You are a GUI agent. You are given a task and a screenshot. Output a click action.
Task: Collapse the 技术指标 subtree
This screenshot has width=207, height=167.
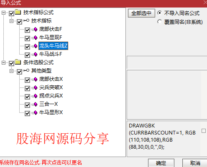point(12,21)
